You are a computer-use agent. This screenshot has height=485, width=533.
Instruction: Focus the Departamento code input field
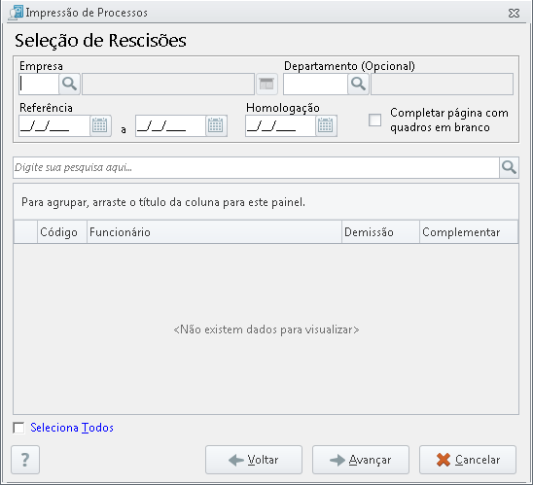click(315, 84)
